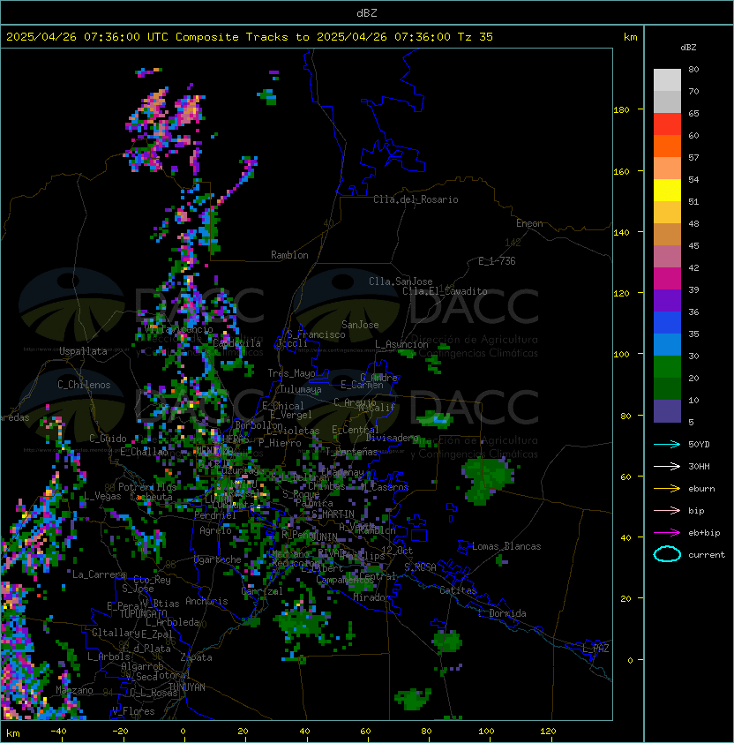The width and height of the screenshot is (734, 743).
Task: Click the Composite Tracks timestamp header
Action: (x=250, y=37)
